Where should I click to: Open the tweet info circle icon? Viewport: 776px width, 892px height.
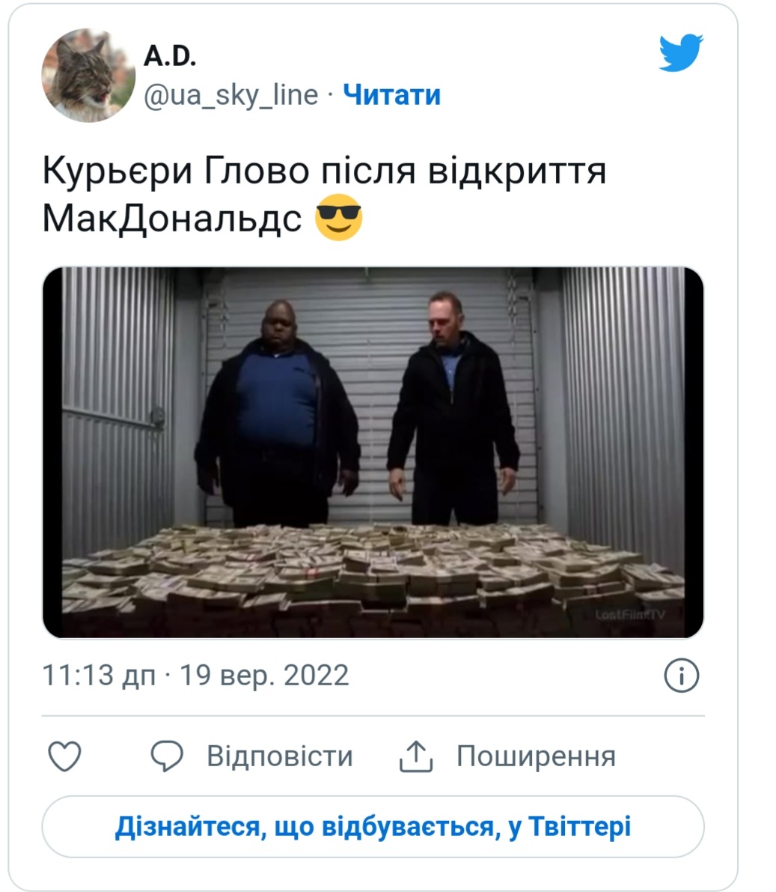pos(681,676)
